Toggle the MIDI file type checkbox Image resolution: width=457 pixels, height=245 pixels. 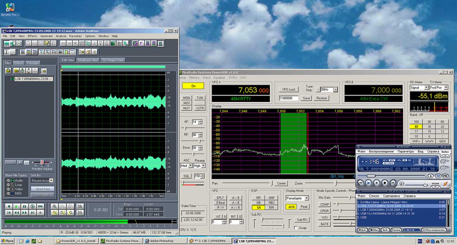(x=8, y=193)
